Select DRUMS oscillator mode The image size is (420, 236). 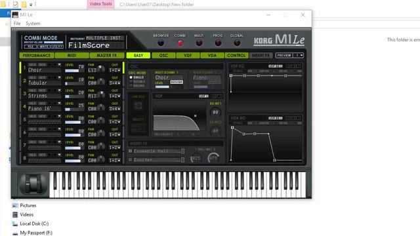[x=137, y=86]
